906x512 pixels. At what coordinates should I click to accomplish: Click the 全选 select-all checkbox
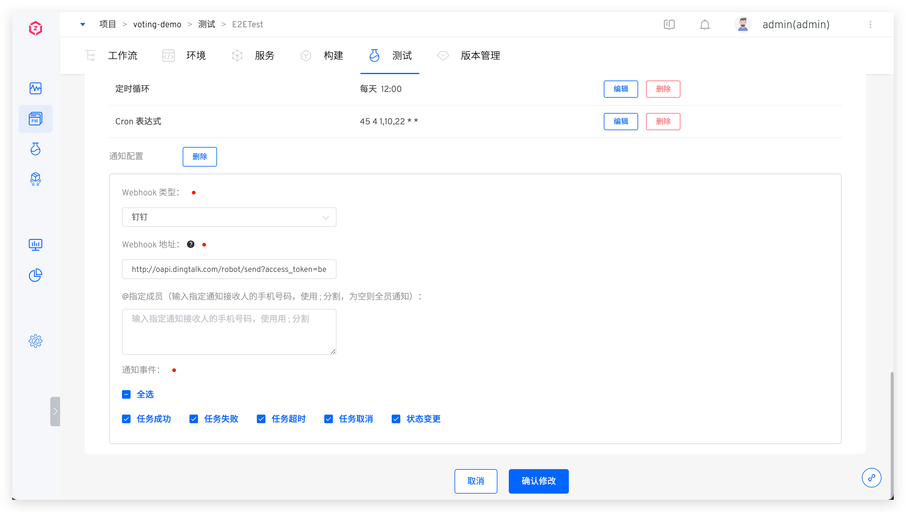(126, 394)
